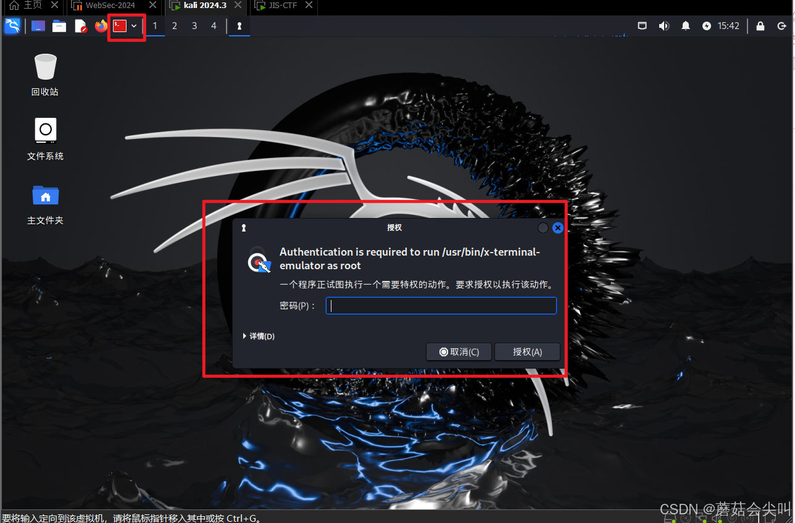The image size is (795, 523).
Task: Click the volume speaker icon
Action: (x=664, y=26)
